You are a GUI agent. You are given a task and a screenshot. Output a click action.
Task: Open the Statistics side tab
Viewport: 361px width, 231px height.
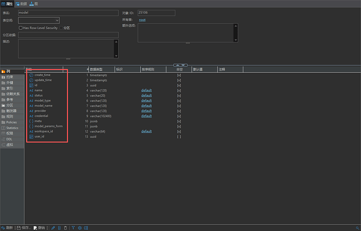(12, 128)
